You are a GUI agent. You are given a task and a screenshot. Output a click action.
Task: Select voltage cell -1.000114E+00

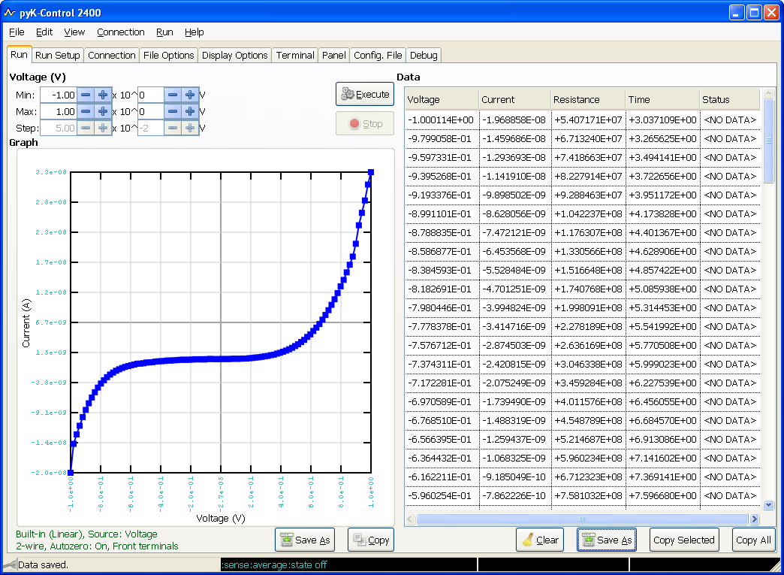pos(442,120)
